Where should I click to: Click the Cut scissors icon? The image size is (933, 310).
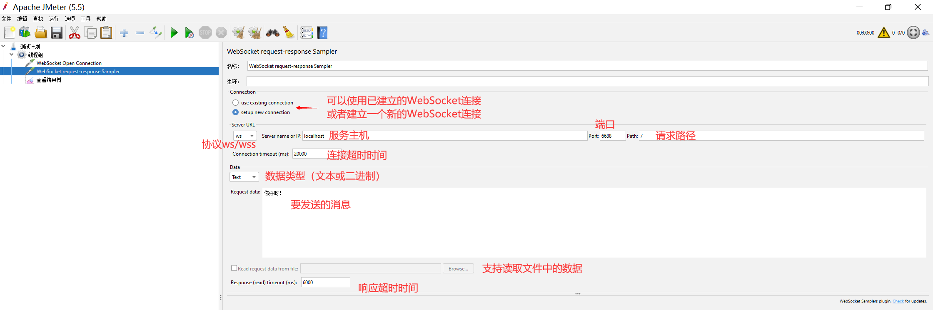point(75,32)
